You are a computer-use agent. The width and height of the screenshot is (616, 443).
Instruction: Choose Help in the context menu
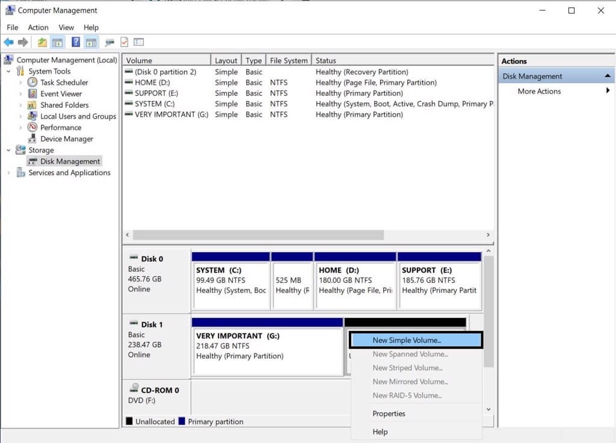click(x=416, y=432)
